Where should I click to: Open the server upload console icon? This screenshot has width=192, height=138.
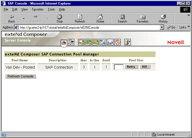[128, 42]
